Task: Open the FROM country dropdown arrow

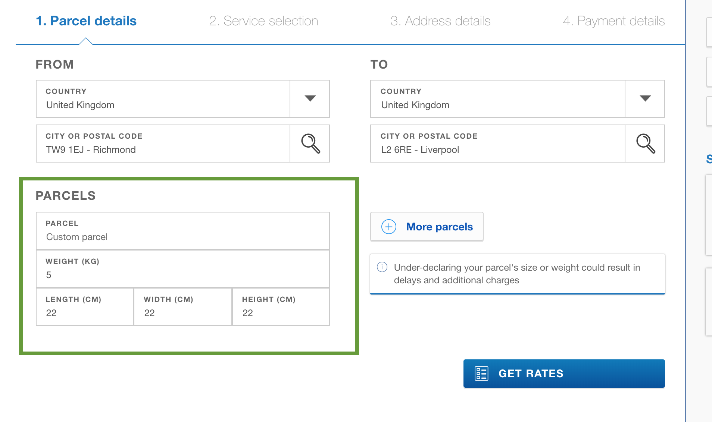Action: tap(310, 98)
